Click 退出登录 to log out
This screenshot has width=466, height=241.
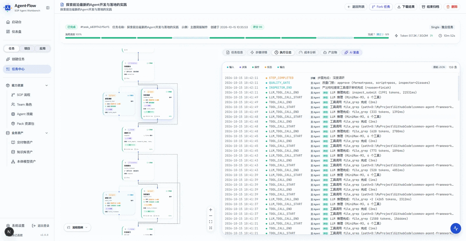click(40, 226)
